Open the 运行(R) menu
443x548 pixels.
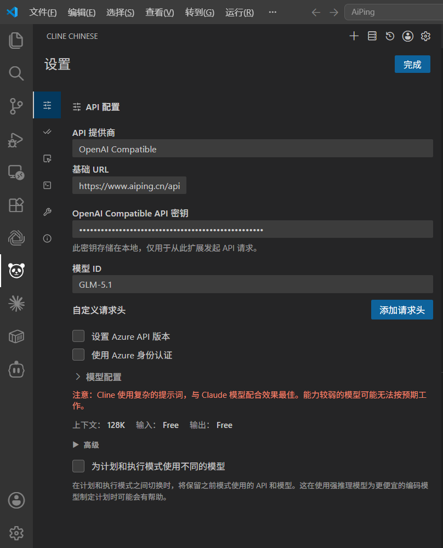[x=240, y=13]
